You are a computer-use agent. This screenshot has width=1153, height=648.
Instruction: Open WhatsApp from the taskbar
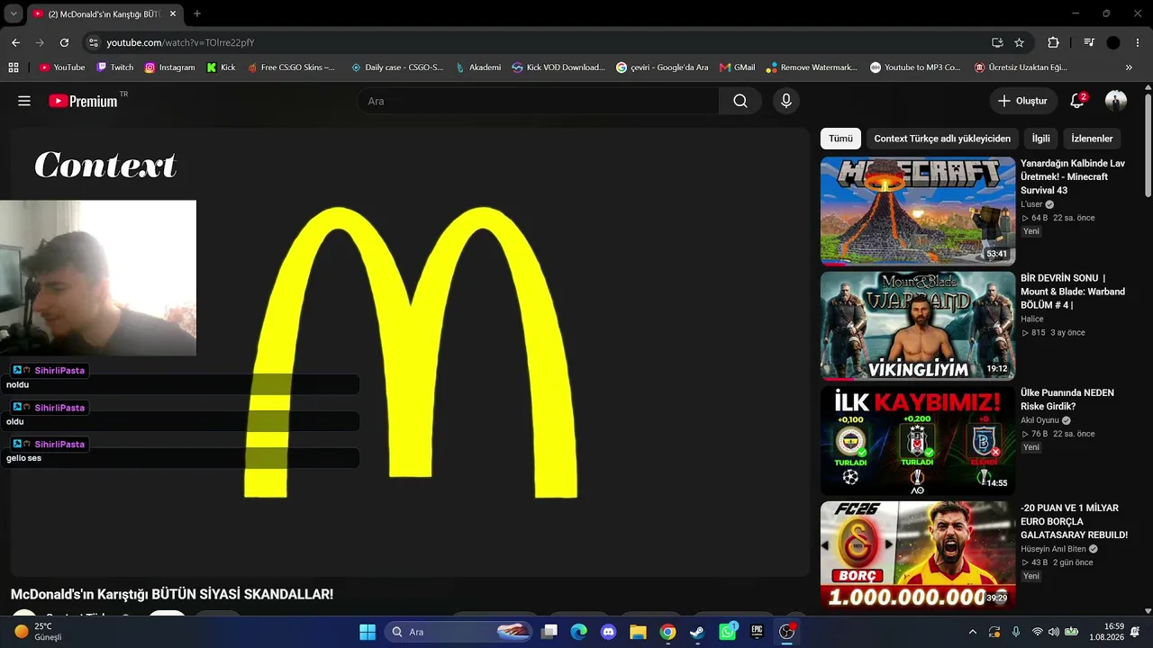click(x=728, y=632)
